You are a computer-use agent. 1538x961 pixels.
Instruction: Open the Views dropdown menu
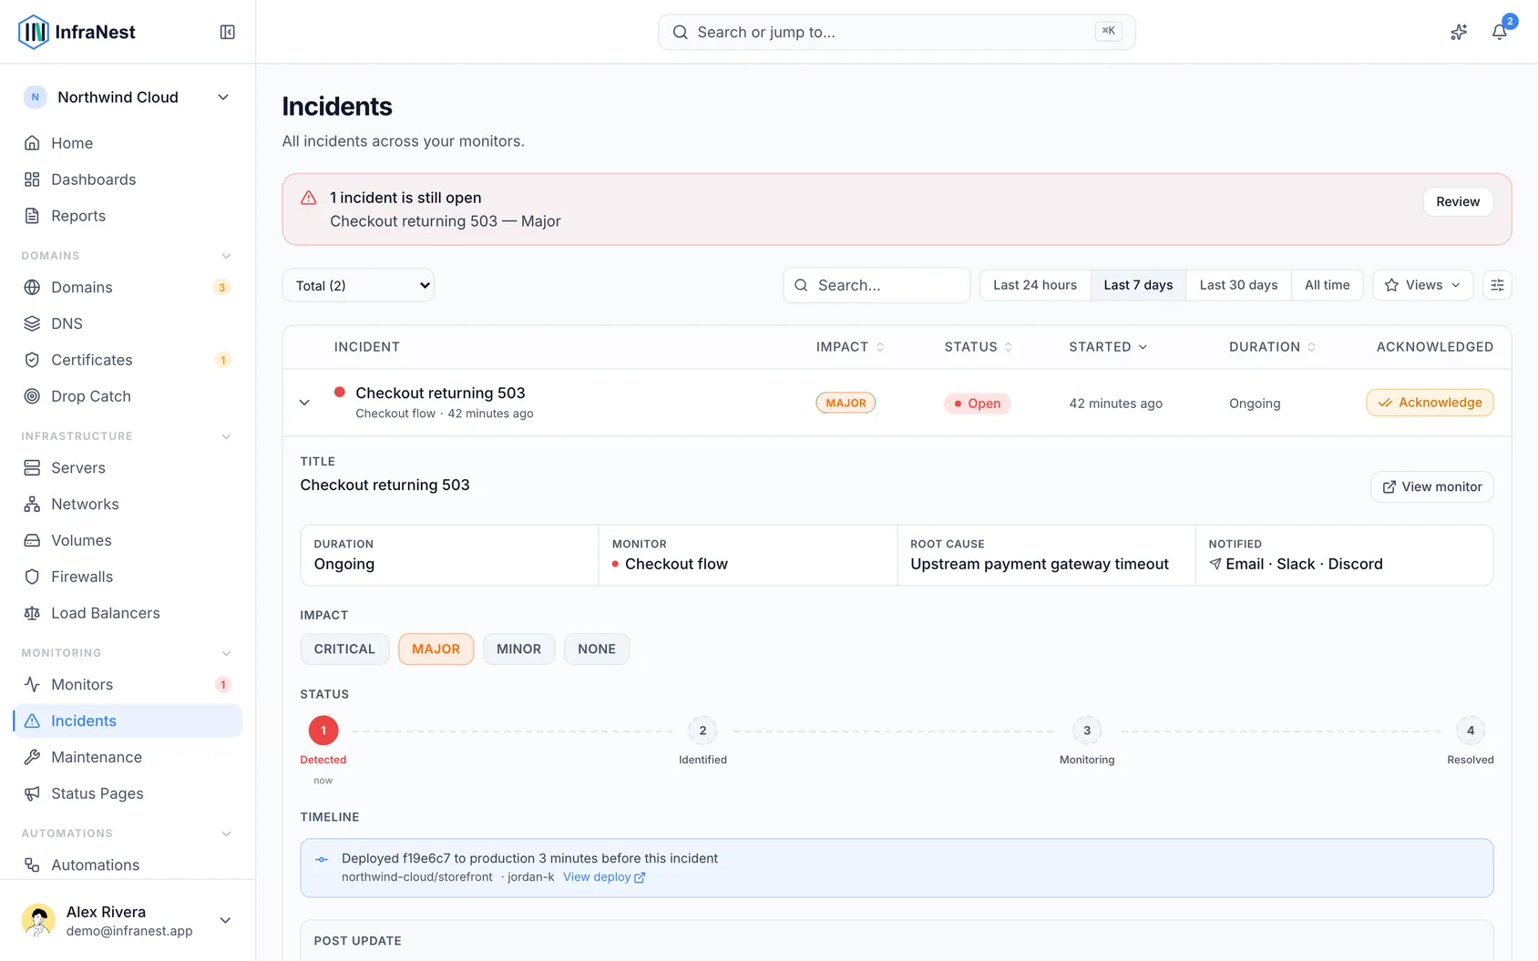click(x=1422, y=285)
